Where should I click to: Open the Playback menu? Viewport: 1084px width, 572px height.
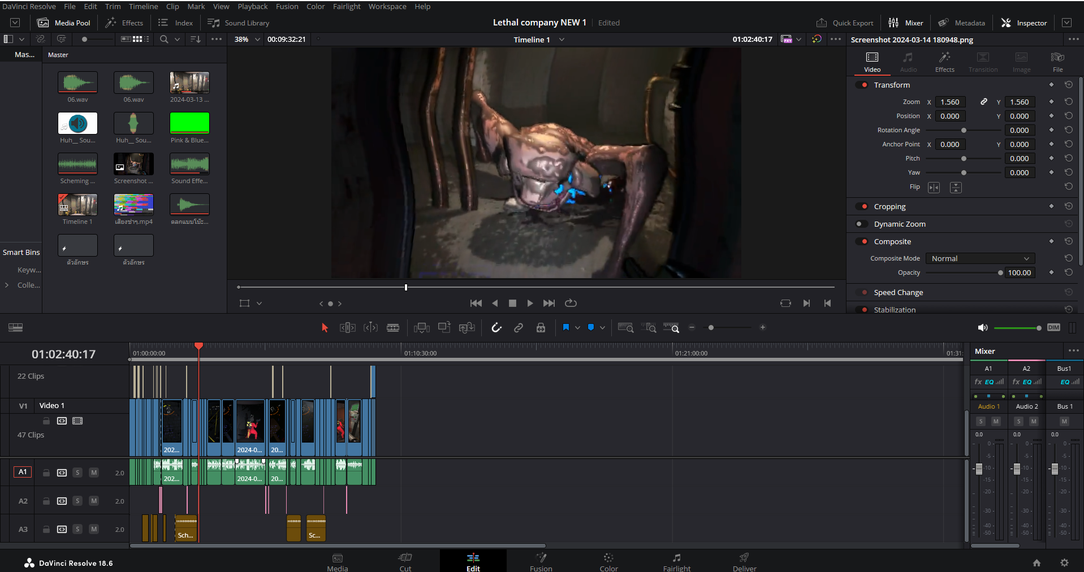(x=252, y=6)
